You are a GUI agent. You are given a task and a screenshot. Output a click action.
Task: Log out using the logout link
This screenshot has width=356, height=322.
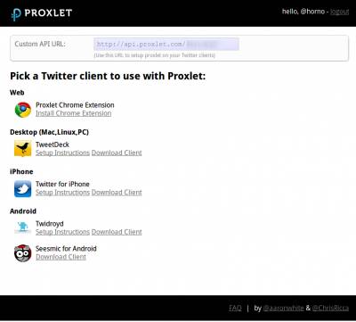[x=339, y=12]
